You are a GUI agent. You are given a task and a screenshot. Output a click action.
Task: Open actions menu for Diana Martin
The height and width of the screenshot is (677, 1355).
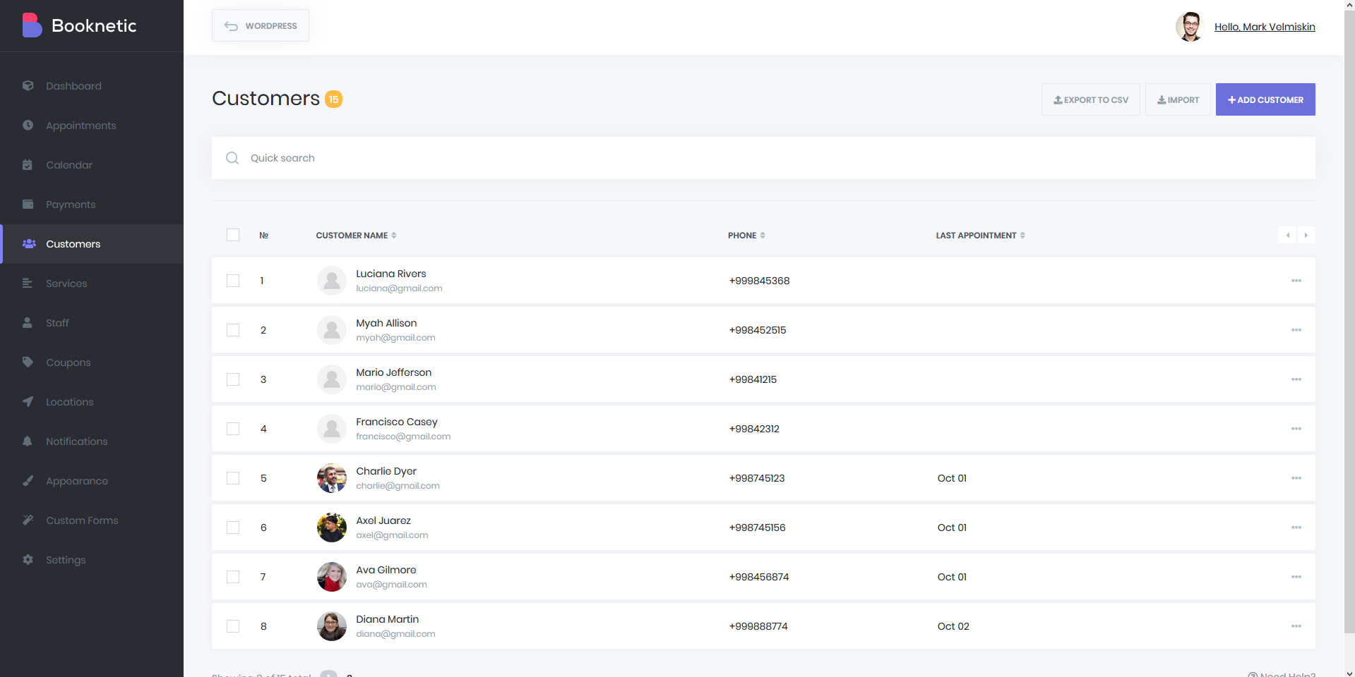(x=1296, y=626)
